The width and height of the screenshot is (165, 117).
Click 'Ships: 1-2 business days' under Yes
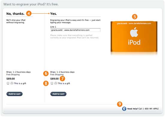[x=62, y=72]
